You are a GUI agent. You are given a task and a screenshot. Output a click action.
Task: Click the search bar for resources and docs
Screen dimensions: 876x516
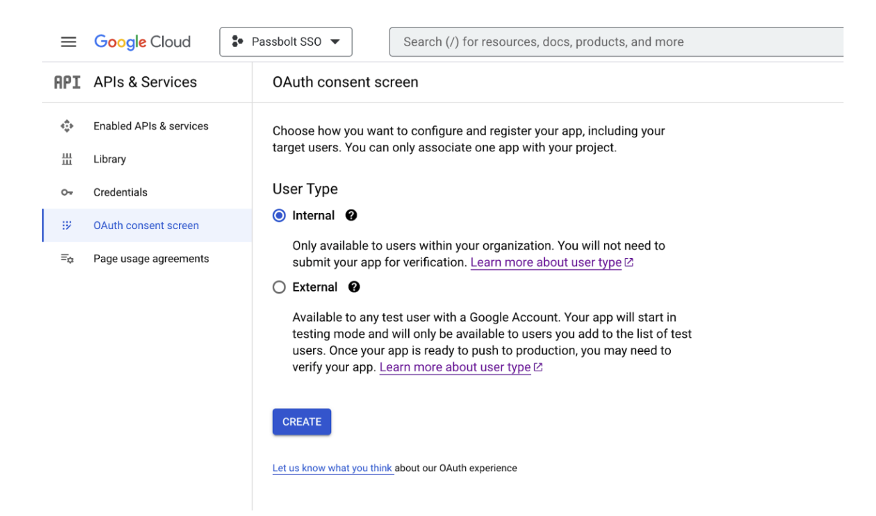tap(616, 42)
